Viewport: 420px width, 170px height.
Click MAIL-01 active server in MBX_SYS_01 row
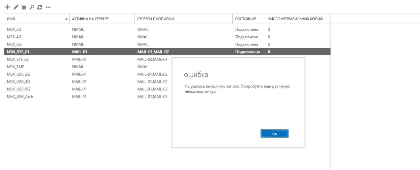tap(79, 52)
